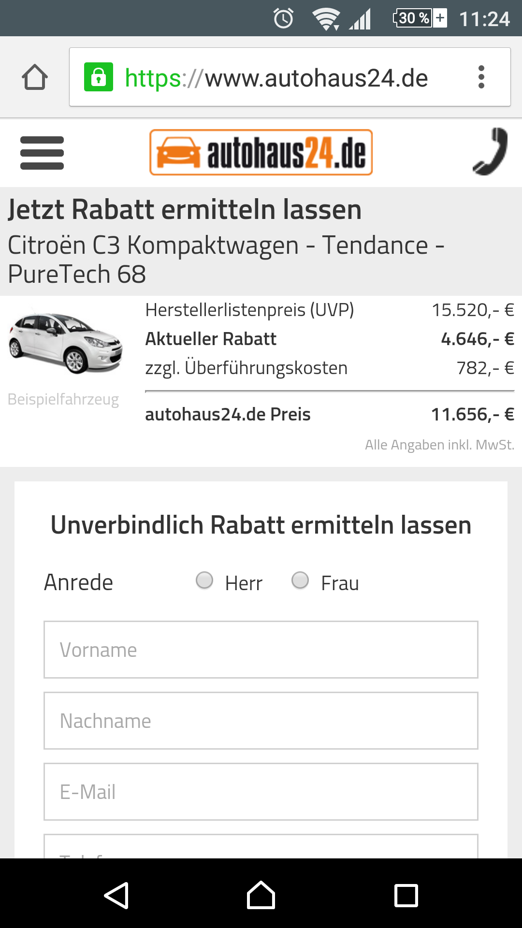
Task: Focus the Nachname input field
Action: point(261,721)
